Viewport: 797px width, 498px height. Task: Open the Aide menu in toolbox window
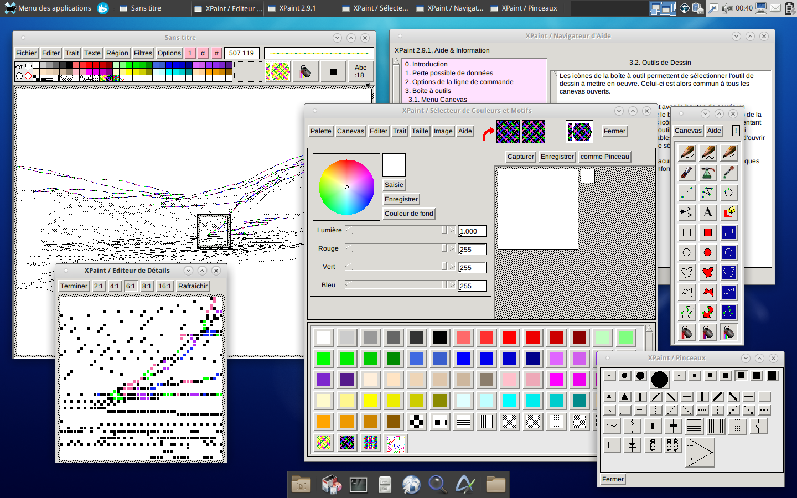pyautogui.click(x=715, y=131)
